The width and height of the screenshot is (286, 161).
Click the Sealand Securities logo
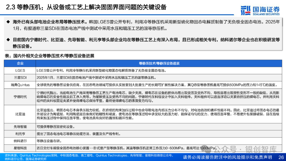coord(260,10)
